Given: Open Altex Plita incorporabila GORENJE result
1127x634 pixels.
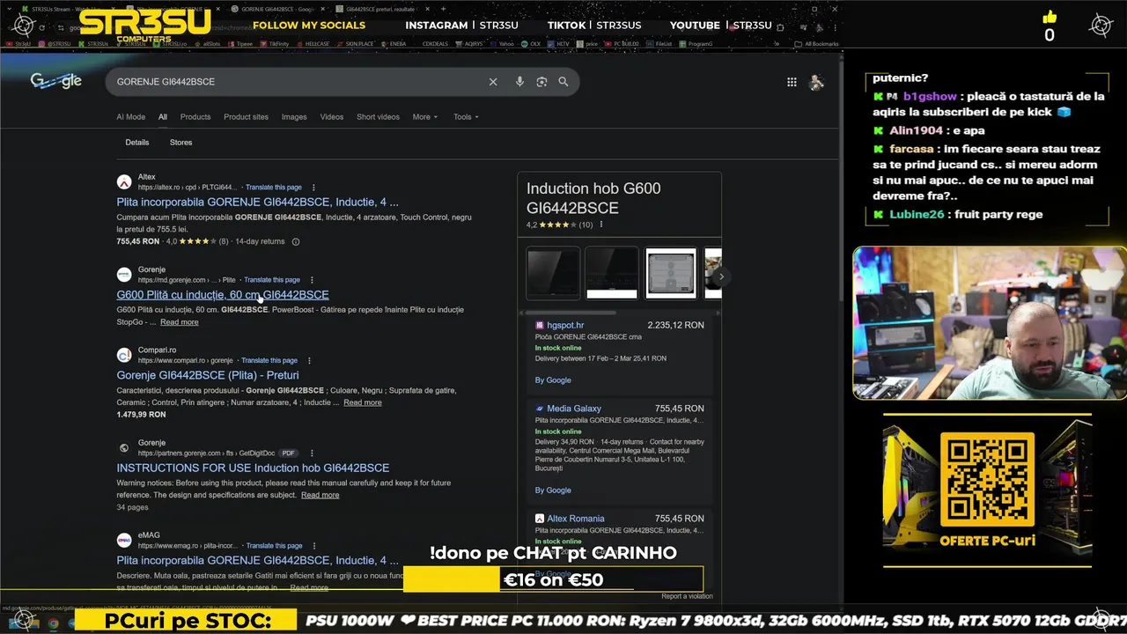Looking at the screenshot, I should 257,203.
